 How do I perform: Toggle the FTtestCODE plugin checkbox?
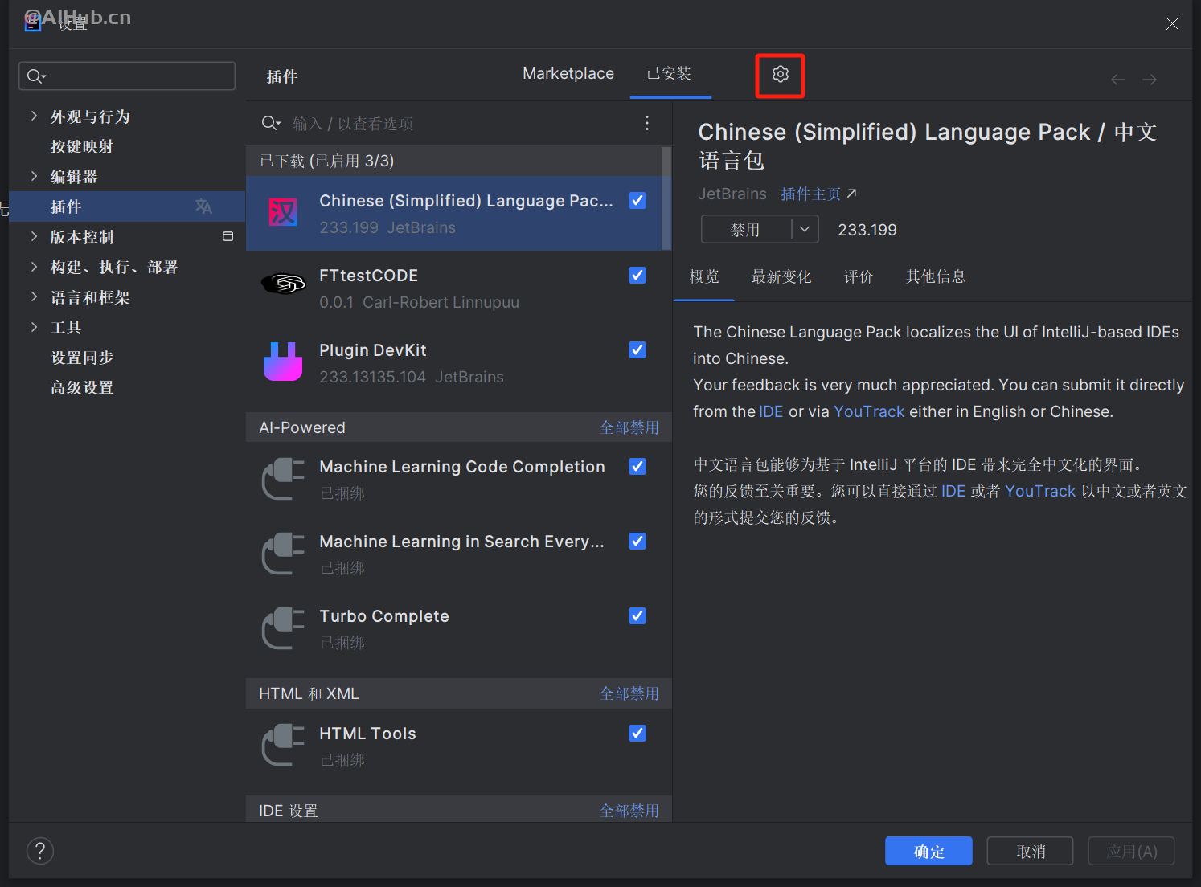637,276
